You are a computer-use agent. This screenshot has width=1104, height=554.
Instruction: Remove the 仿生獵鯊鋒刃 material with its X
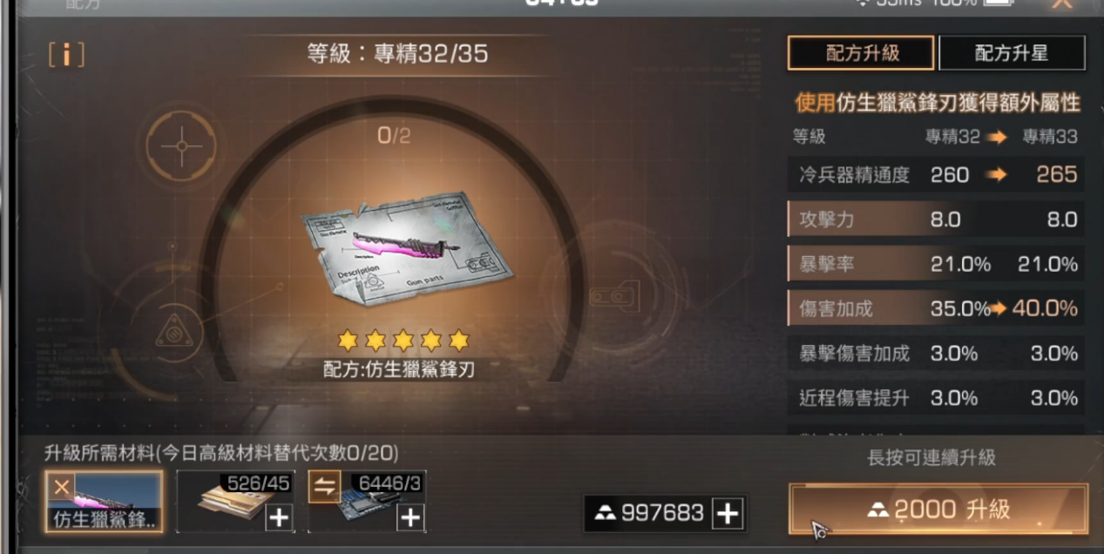click(x=62, y=487)
